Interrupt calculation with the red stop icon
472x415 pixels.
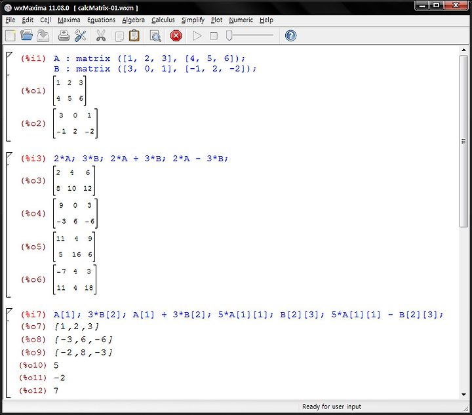(176, 36)
